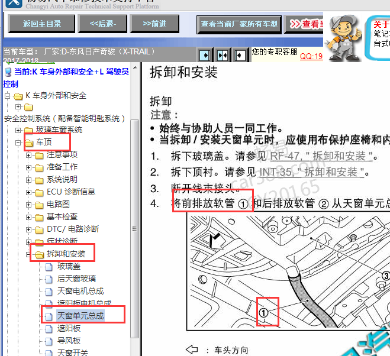This screenshot has height=356, width=390.
Task: Select the 电路图 folder icon
Action: pyautogui.click(x=39, y=205)
